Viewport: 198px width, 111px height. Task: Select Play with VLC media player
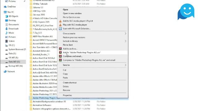pos(75,25)
